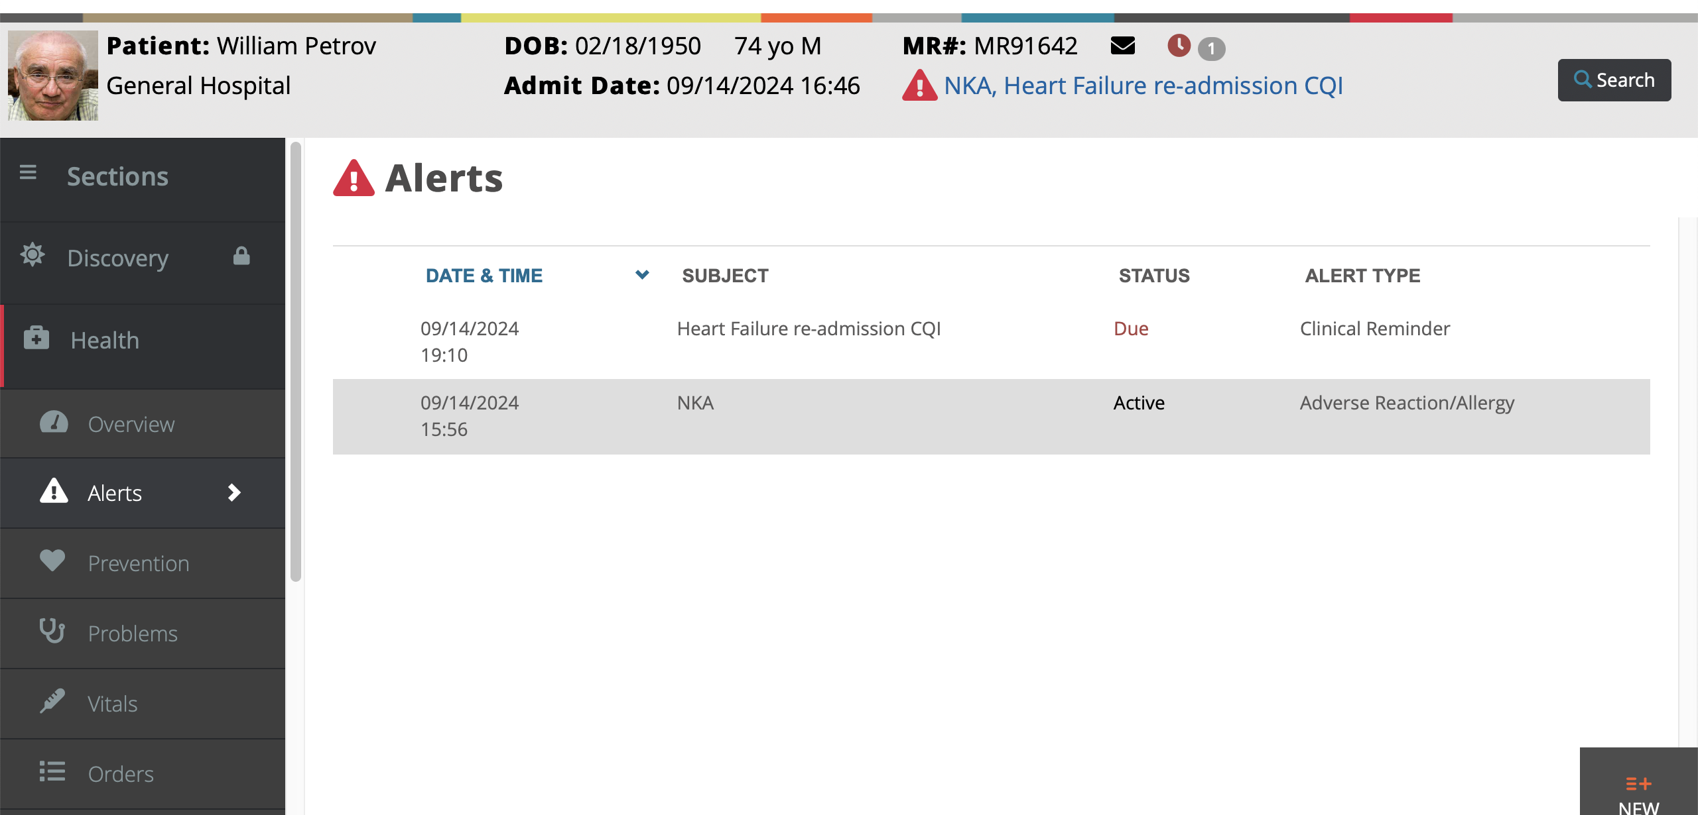
Task: Select the Health medical kit icon
Action: (36, 338)
